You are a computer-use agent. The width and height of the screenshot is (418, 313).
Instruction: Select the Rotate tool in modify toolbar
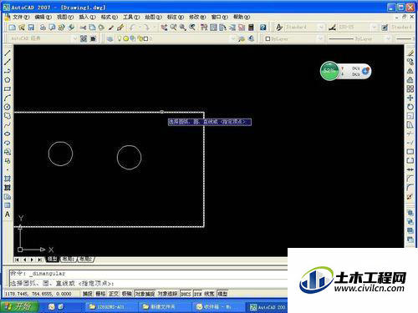tap(410, 107)
